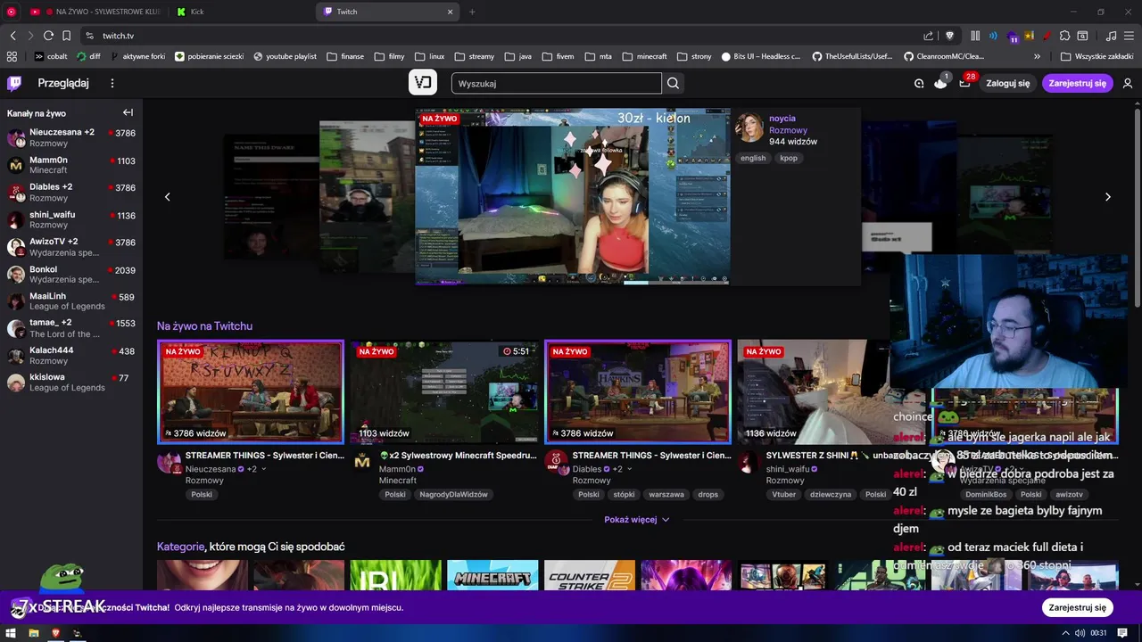Open Twitch whispers icon in header
This screenshot has width=1142, height=642.
coord(919,83)
